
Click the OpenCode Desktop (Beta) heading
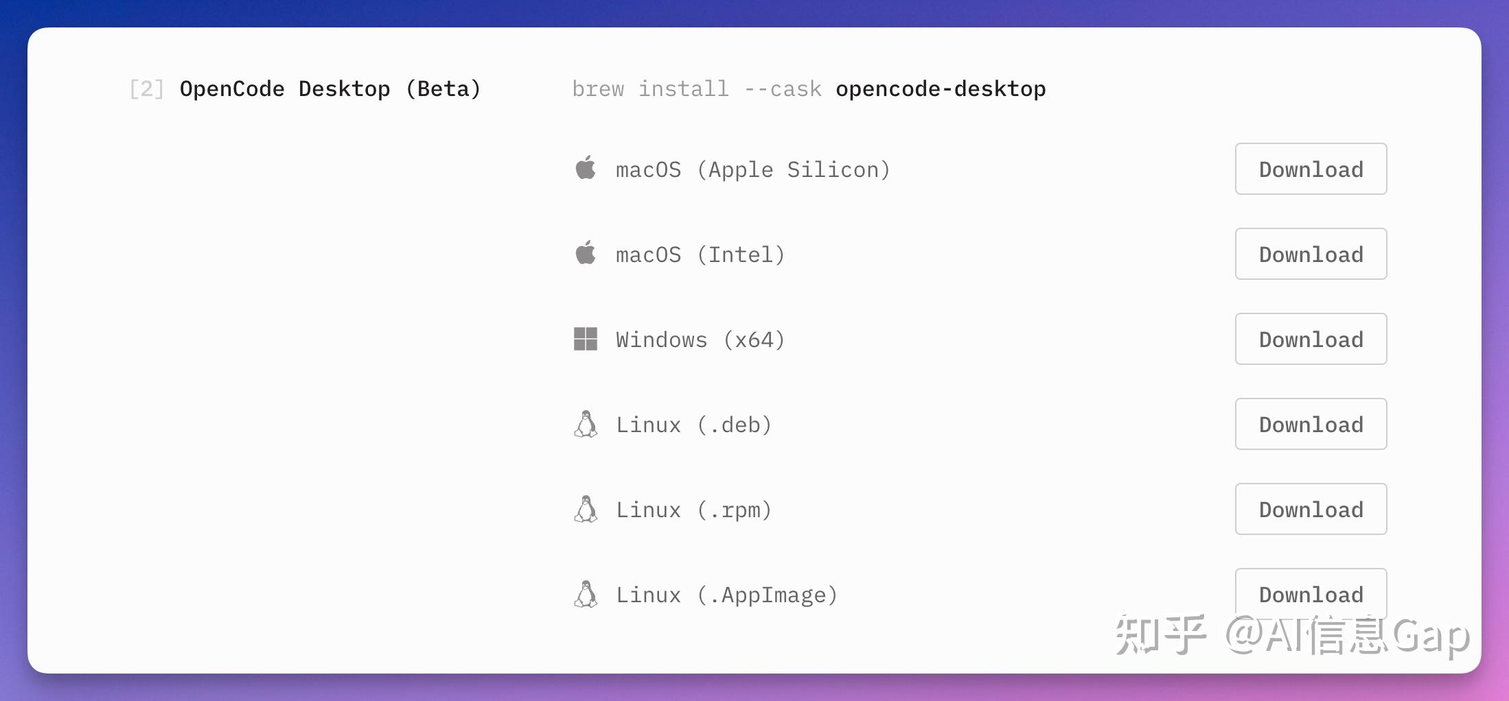click(x=330, y=88)
